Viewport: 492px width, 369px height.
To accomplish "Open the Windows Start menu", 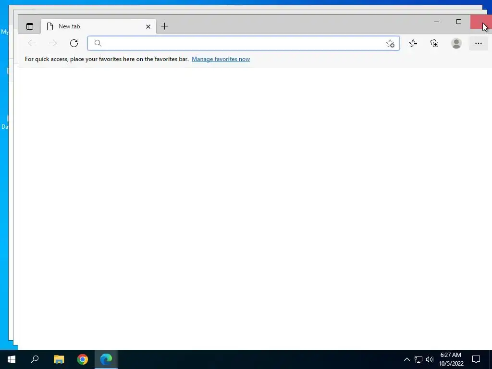I will tap(12, 359).
